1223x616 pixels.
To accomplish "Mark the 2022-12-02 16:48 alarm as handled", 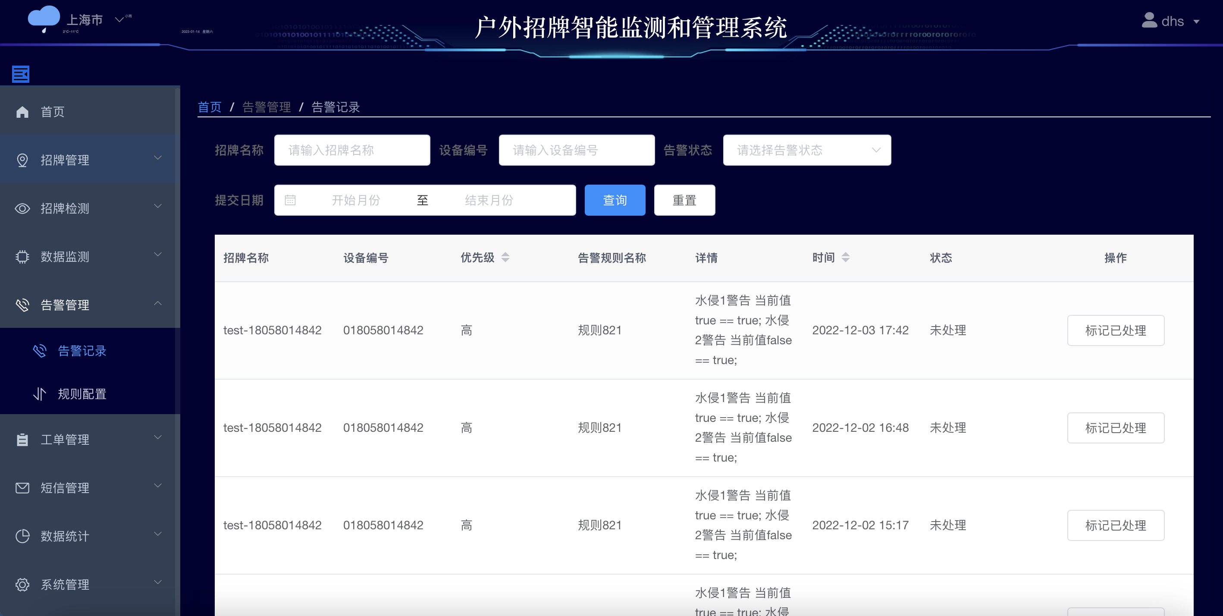I will [1116, 428].
